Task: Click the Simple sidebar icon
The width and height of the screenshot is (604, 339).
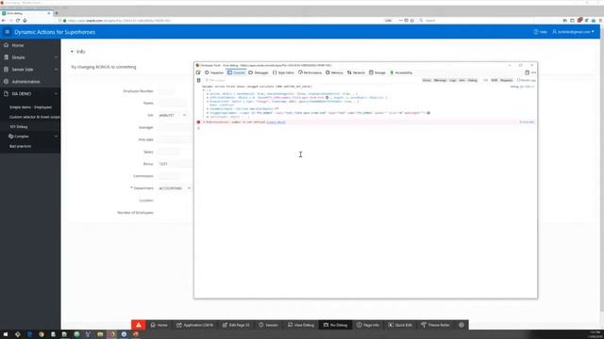Action: click(7, 57)
